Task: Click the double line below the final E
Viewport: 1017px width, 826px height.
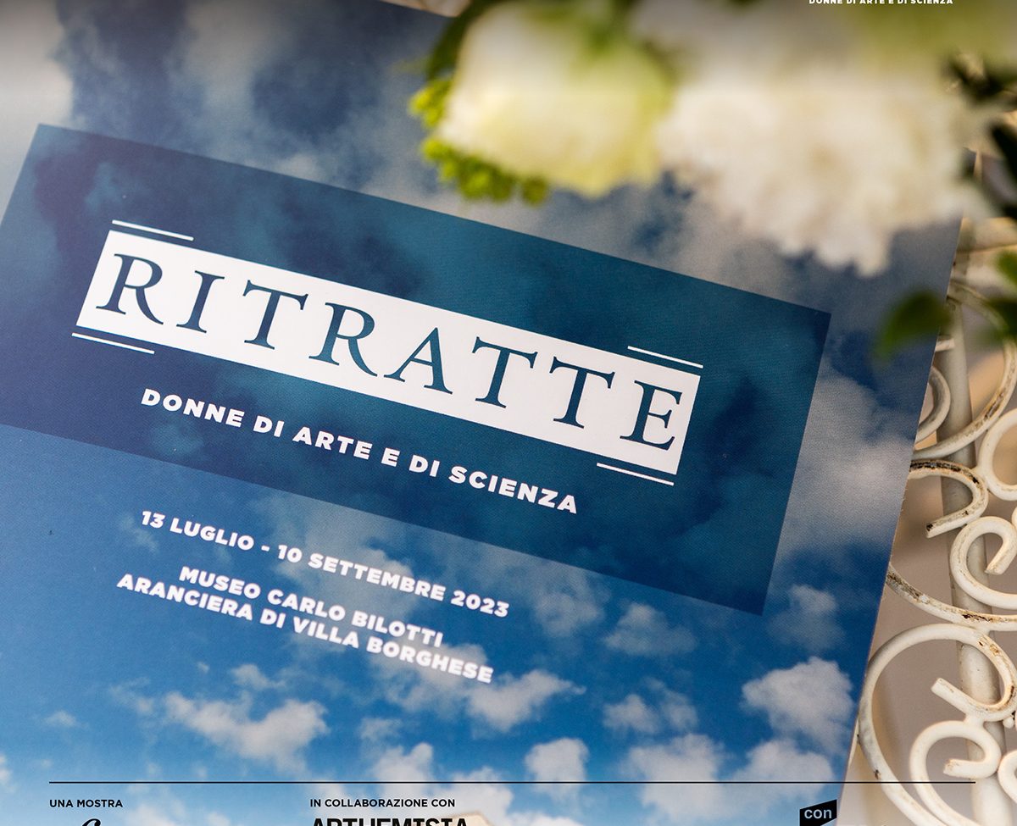Action: coord(636,474)
